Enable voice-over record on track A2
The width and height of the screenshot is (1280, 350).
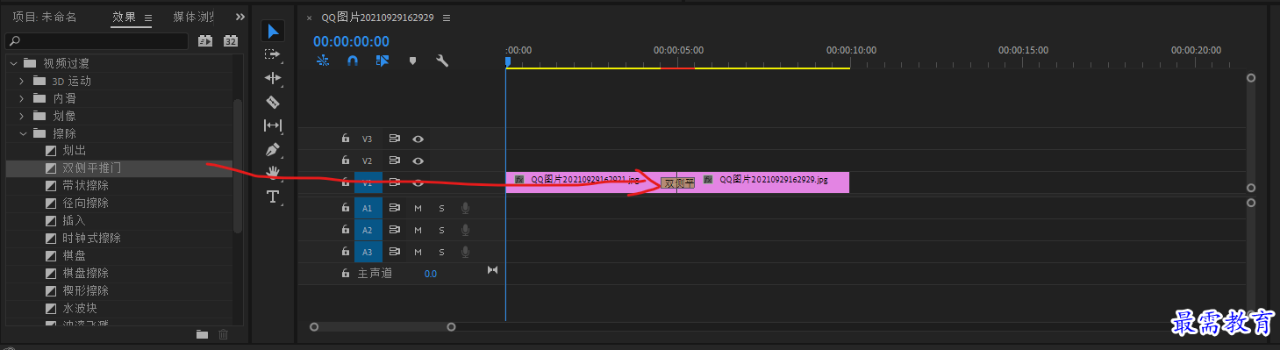pos(465,230)
